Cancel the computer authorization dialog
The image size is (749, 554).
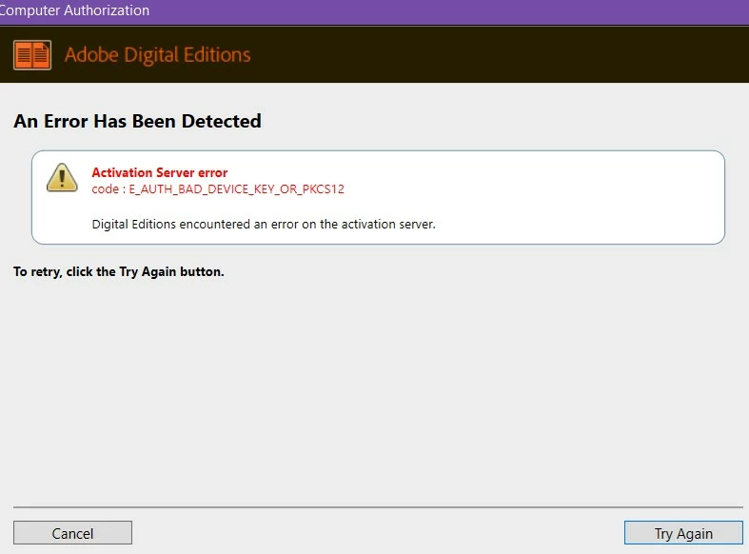click(72, 532)
